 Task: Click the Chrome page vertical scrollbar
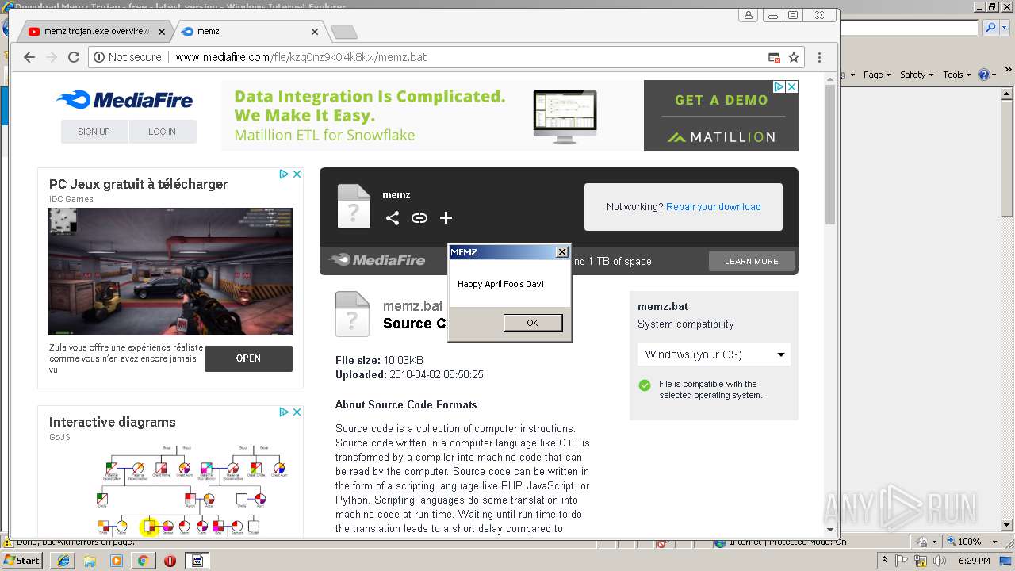tap(830, 155)
